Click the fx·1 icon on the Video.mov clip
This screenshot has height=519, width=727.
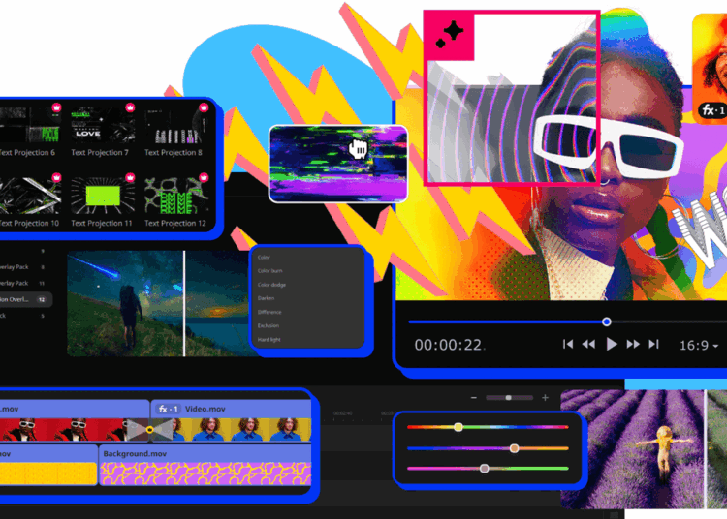click(169, 409)
